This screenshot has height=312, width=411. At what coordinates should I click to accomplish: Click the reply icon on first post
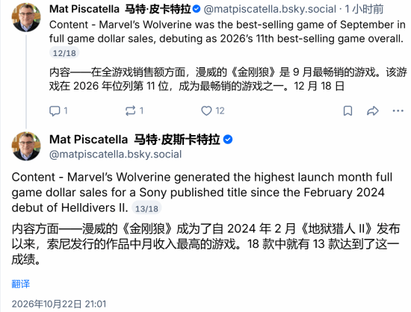(55, 111)
